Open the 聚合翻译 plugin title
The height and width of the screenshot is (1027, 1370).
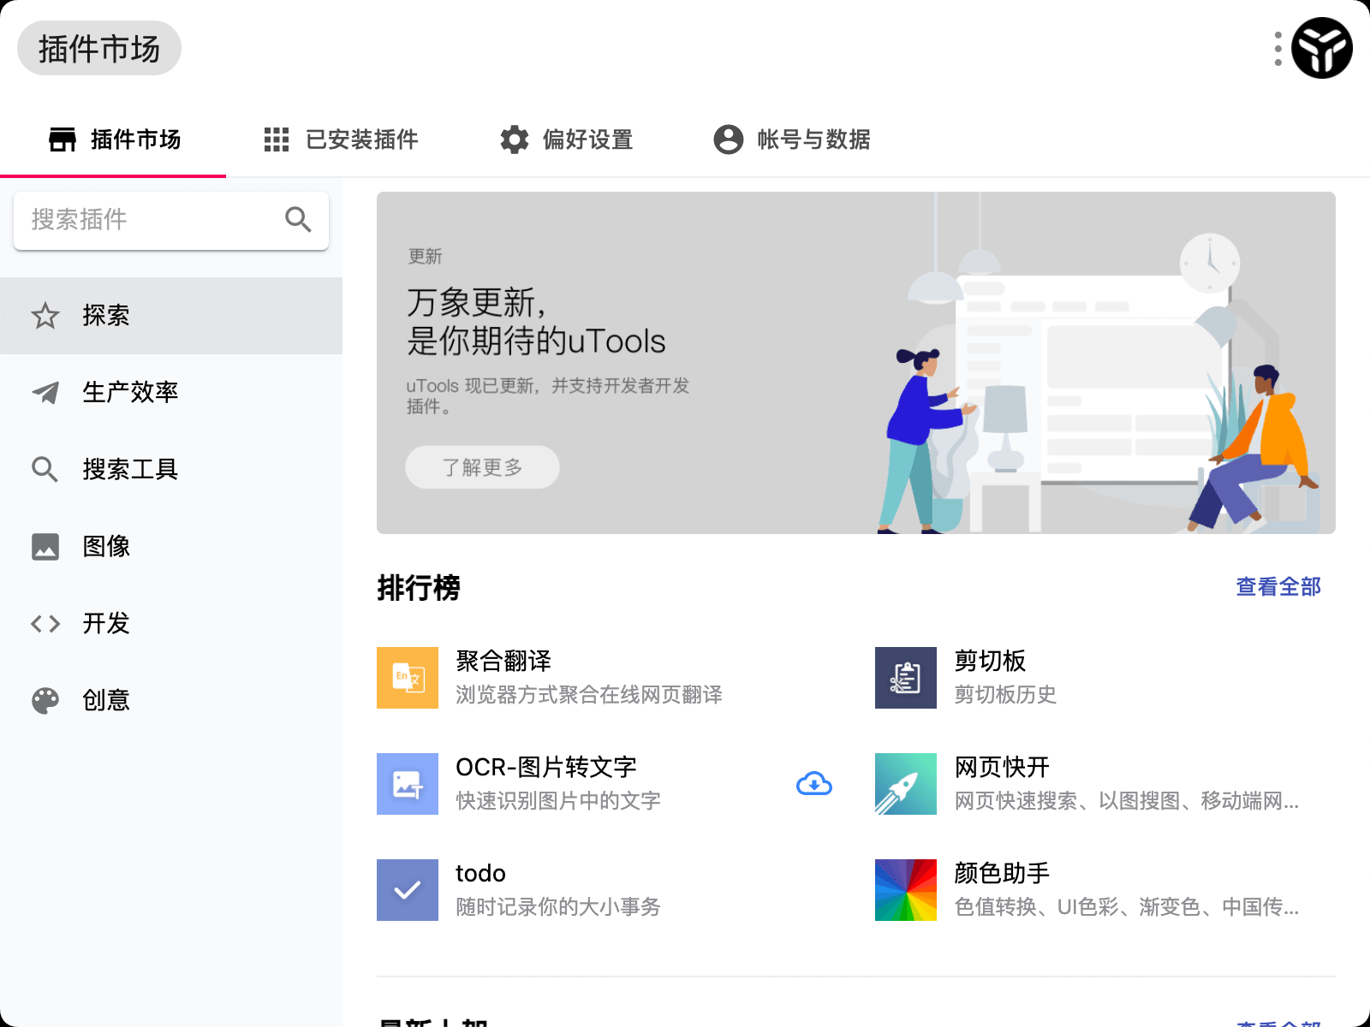tap(503, 661)
